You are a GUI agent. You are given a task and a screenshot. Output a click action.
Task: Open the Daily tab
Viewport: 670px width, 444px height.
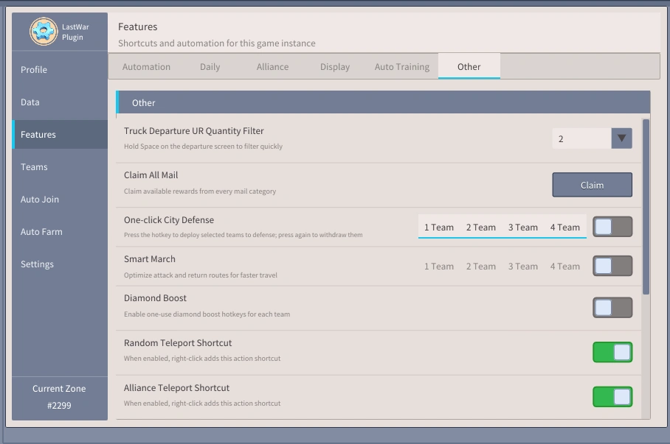pos(210,66)
